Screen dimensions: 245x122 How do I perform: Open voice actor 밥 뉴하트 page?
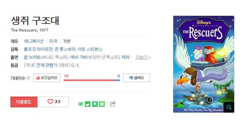click(32, 57)
